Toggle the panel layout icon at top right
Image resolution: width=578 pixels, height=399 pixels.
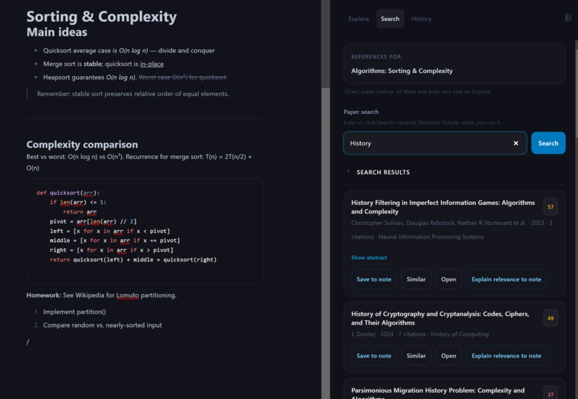coord(568,18)
